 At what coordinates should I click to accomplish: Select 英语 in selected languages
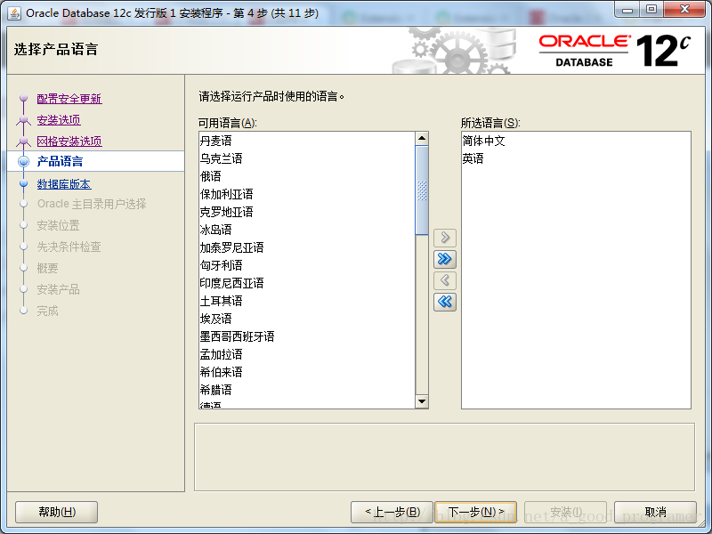click(576, 158)
